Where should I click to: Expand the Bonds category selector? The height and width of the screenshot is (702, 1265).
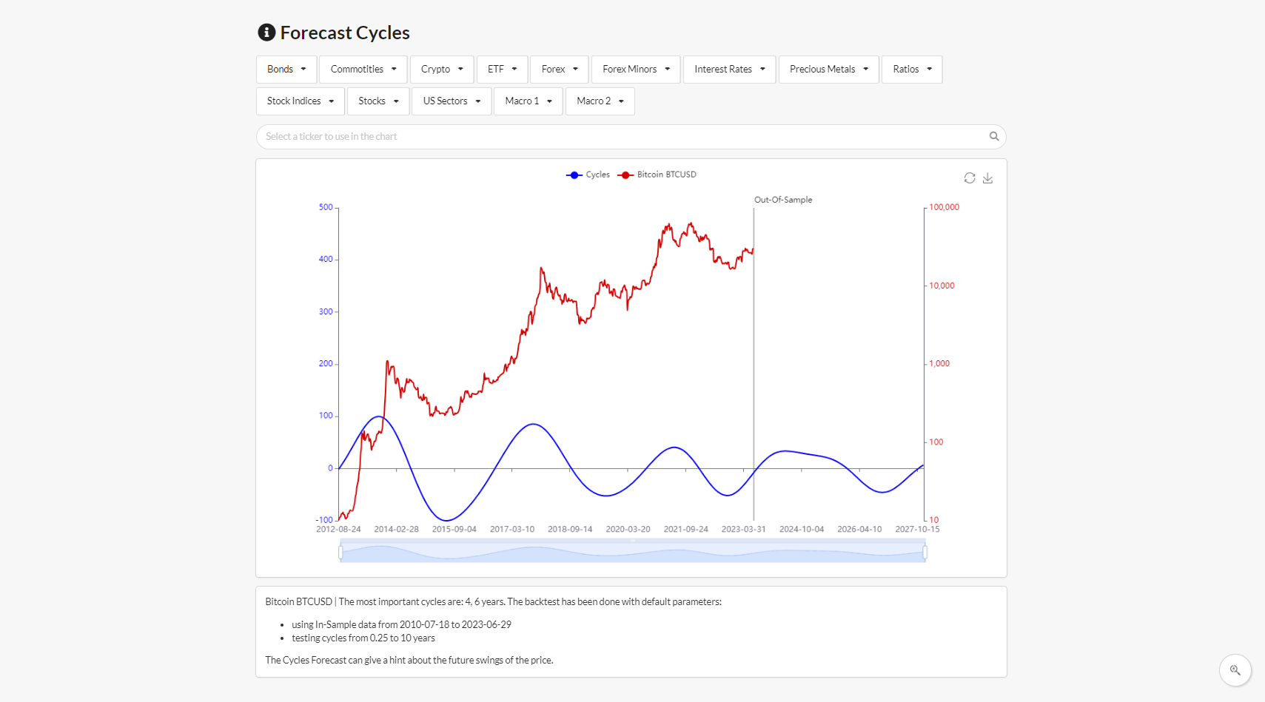(x=286, y=69)
